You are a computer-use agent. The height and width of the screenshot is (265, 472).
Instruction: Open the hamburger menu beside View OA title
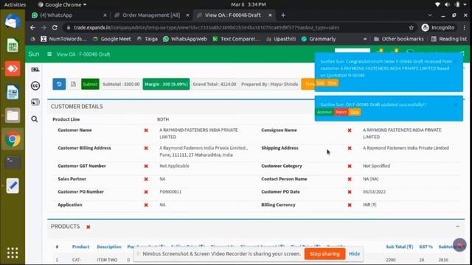coord(49,54)
